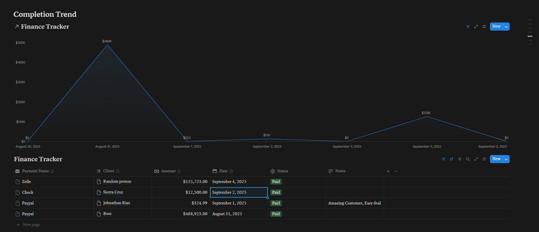Image resolution: width=539 pixels, height=232 pixels.
Task: Click New button above the table
Action: point(496,159)
